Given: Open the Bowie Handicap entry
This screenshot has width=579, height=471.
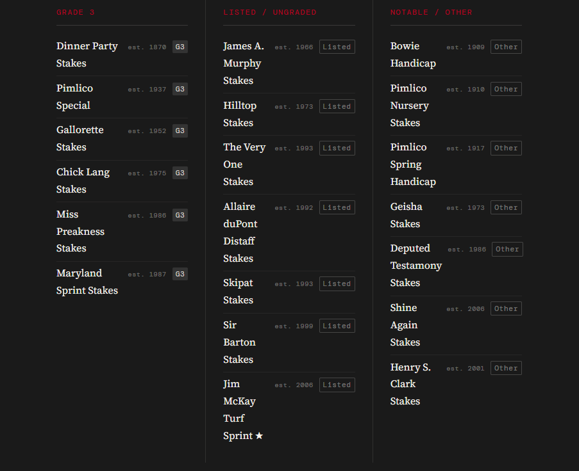Looking at the screenshot, I should pyautogui.click(x=413, y=54).
